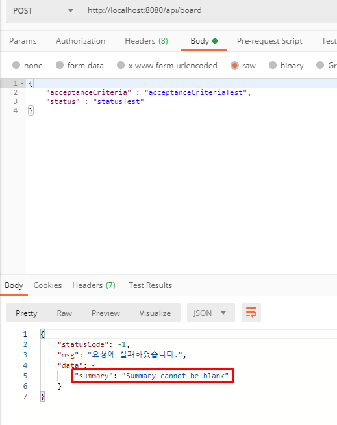The image size is (337, 425).
Task: Switch to the Visualize response view
Action: pyautogui.click(x=155, y=313)
